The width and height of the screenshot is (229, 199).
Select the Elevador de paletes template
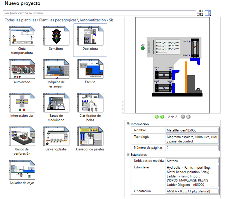click(90, 135)
